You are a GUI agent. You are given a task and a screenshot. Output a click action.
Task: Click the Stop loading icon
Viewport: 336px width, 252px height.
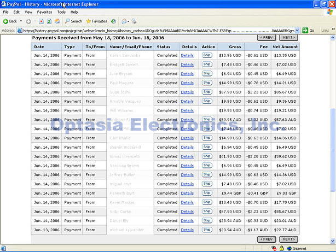pos(41,21)
